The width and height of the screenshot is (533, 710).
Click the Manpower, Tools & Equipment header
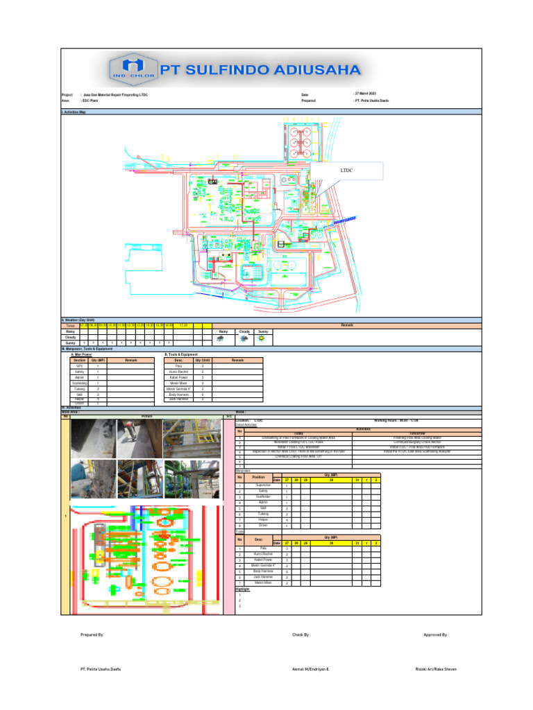(x=271, y=349)
